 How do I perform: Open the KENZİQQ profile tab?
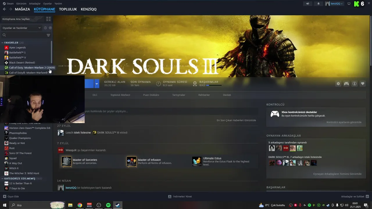(x=89, y=9)
